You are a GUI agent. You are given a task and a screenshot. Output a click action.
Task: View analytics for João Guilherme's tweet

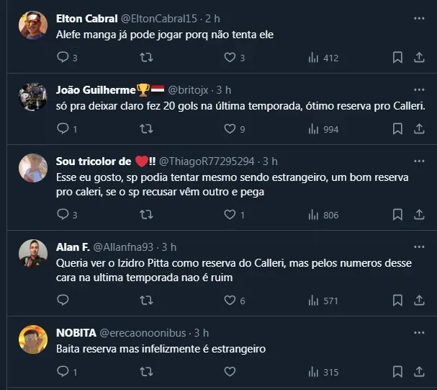tap(313, 129)
